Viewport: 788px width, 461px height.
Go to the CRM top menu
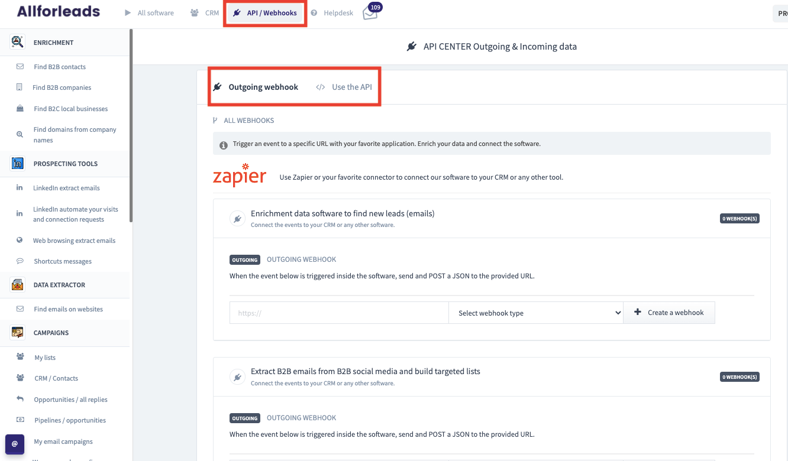point(205,13)
